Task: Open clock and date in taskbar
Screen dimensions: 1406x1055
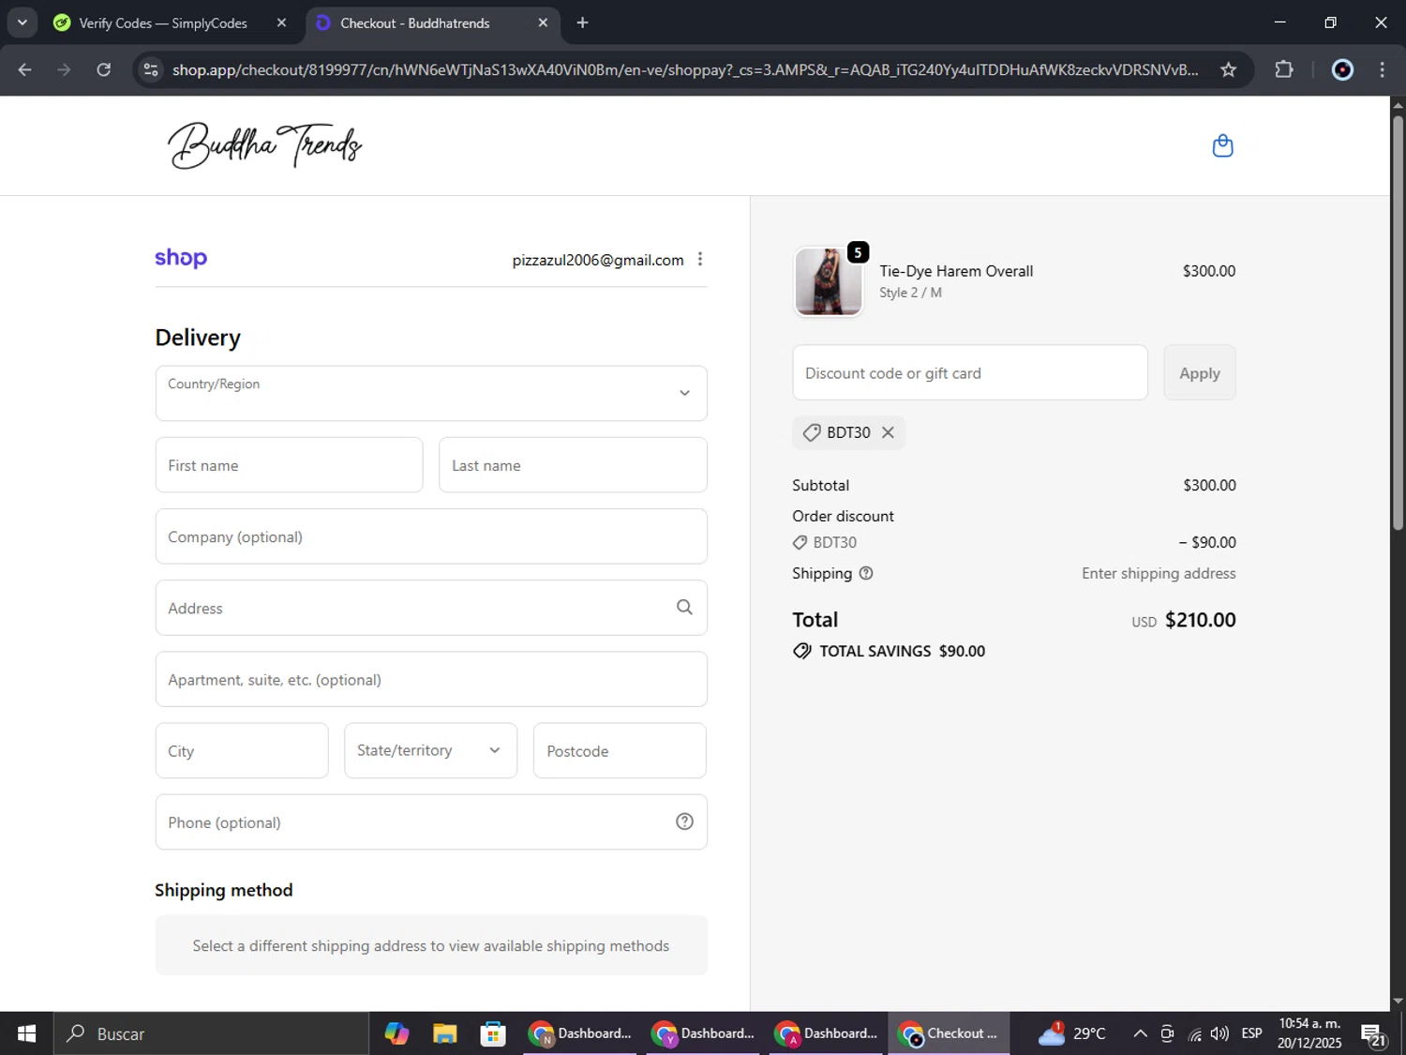Action: coord(1309,1033)
